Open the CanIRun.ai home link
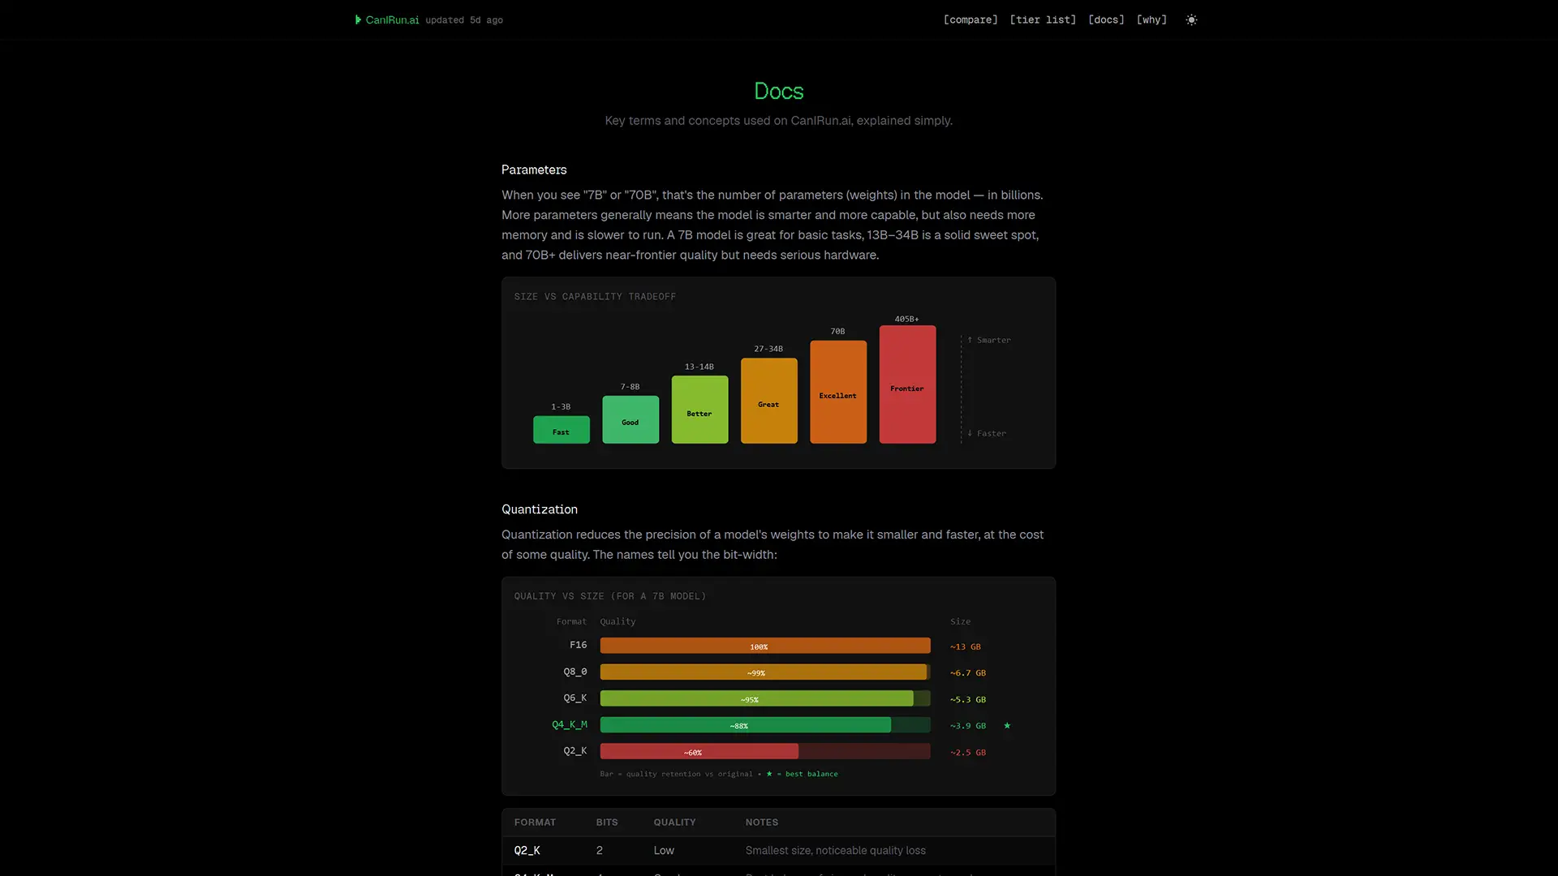 coord(392,19)
